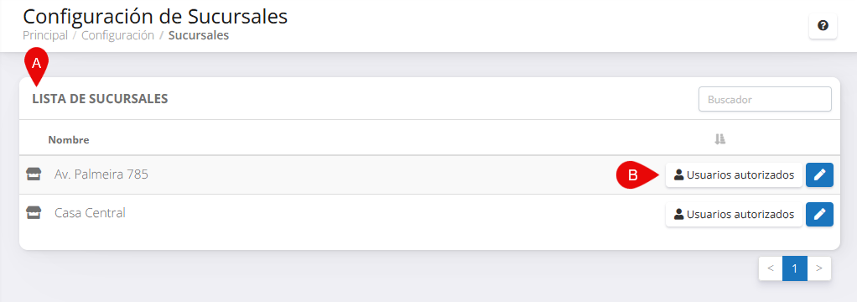Viewport: 857px width, 302px height.
Task: Click the red marker B pointer
Action: 636,175
